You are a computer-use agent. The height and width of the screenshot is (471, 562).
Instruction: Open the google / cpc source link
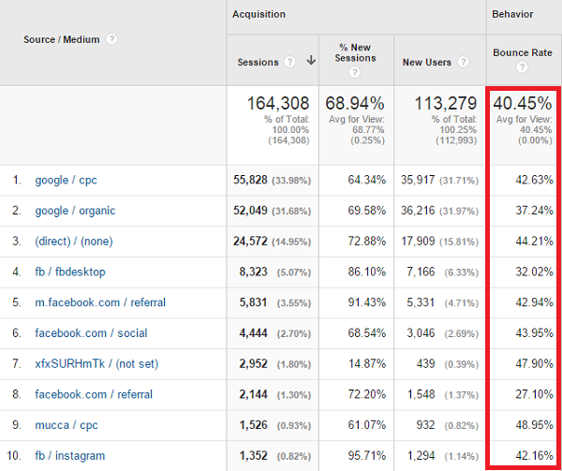click(x=66, y=180)
